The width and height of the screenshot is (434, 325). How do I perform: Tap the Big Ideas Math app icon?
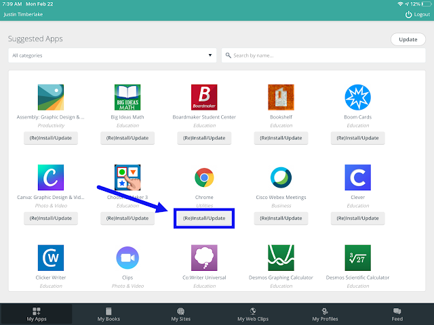[127, 97]
